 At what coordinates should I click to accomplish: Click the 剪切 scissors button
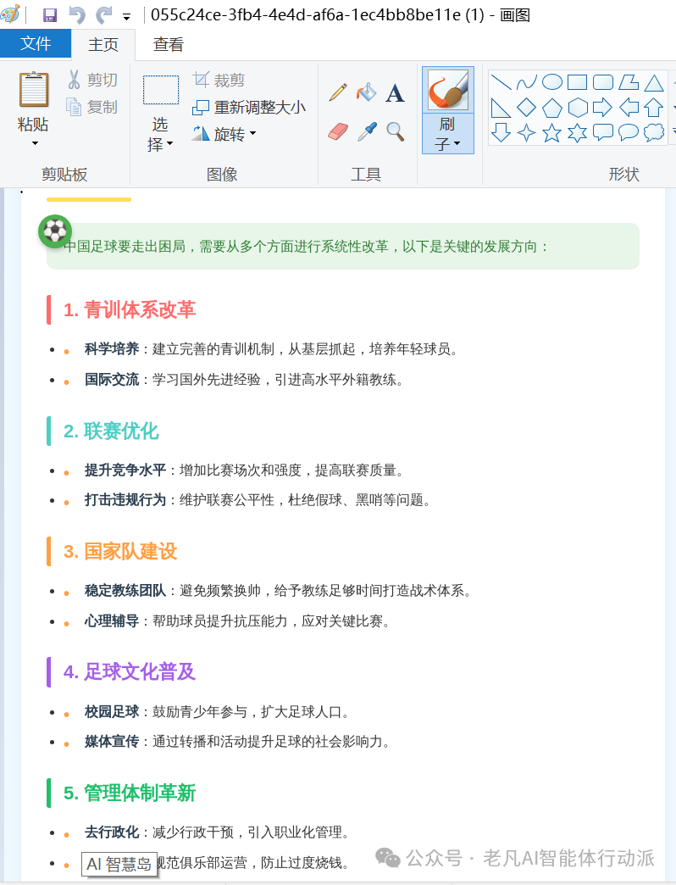92,80
